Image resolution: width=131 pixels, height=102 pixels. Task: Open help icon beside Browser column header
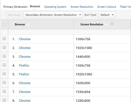tap(28, 24)
